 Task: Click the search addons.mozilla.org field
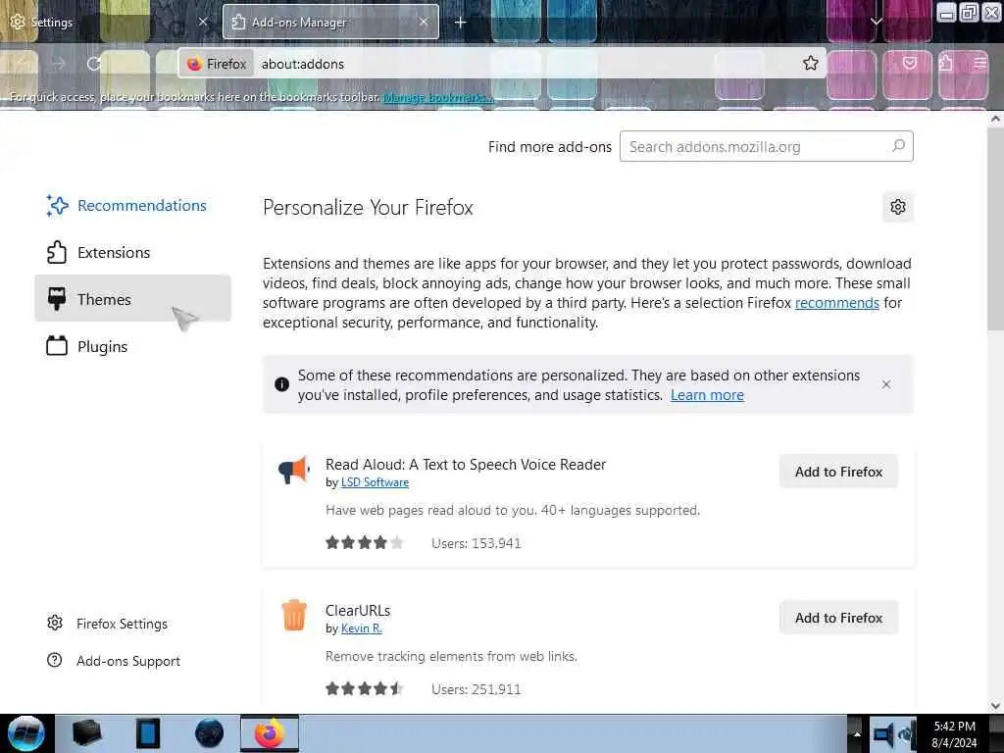pos(766,147)
